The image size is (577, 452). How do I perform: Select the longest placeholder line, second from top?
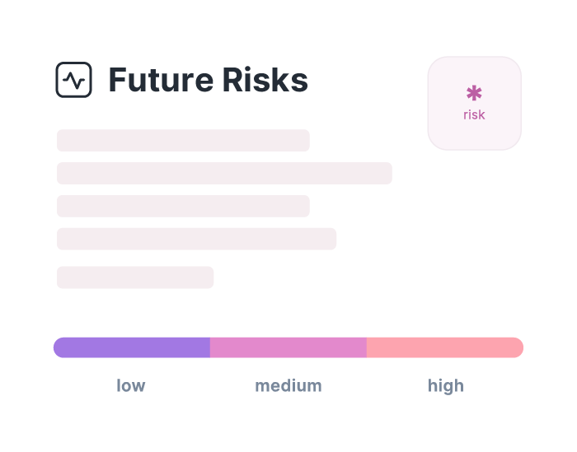tap(224, 173)
